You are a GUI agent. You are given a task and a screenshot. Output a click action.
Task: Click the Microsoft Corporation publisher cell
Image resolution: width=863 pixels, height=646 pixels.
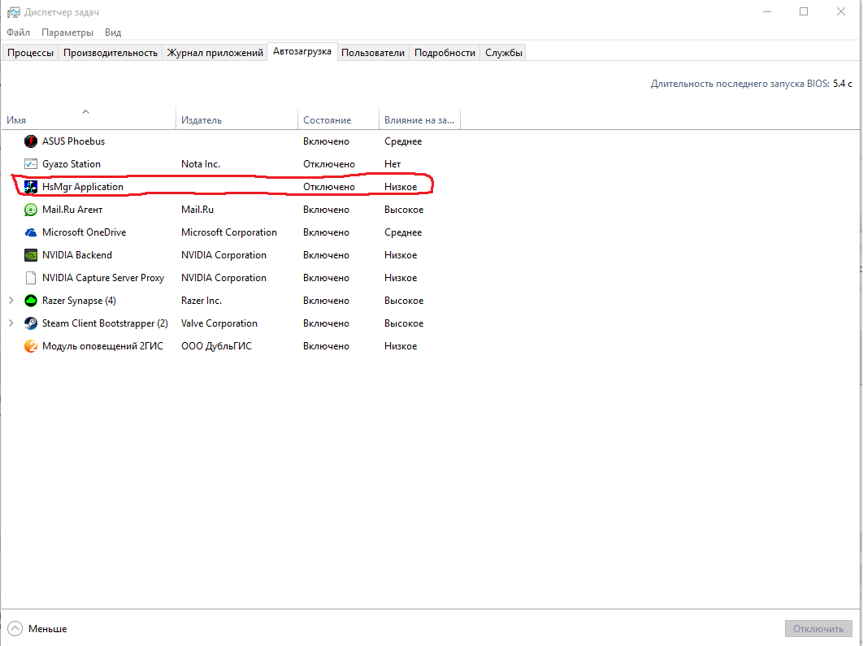pos(229,232)
